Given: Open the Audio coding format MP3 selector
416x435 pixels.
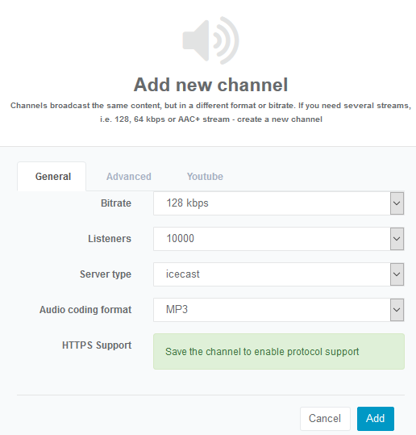Looking at the screenshot, I should (278, 310).
